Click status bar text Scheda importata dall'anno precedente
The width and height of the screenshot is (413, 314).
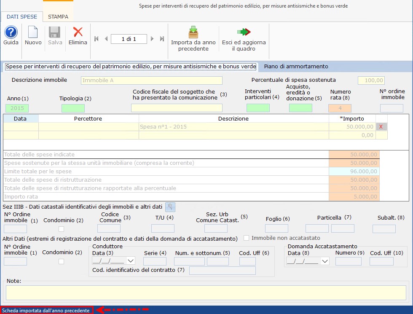pyautogui.click(x=46, y=311)
